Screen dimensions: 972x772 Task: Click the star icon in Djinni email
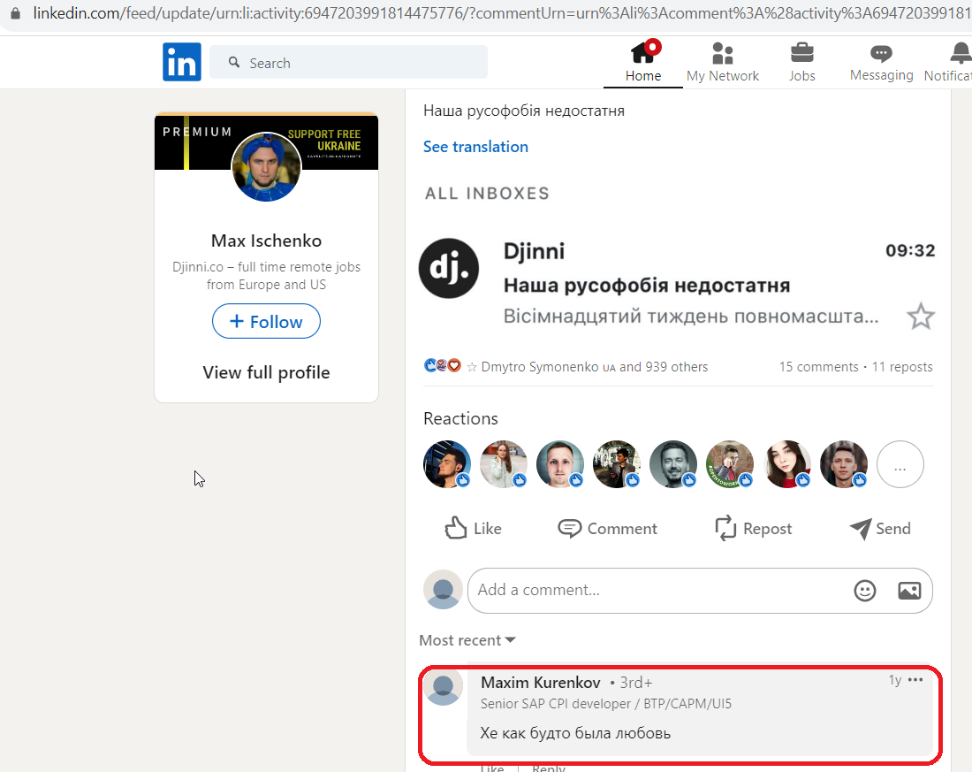(x=921, y=316)
